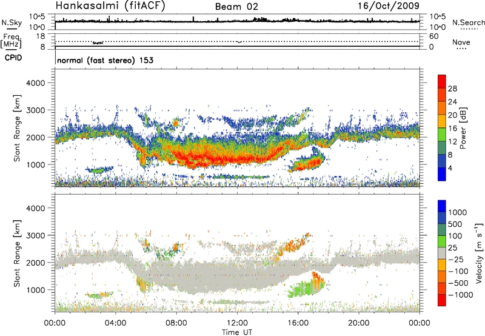Image resolution: width=485 pixels, height=336 pixels.
Task: Click '500' on the Velocity colorbar
Action: pyautogui.click(x=455, y=224)
